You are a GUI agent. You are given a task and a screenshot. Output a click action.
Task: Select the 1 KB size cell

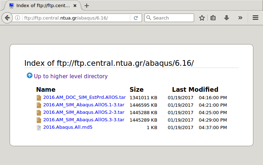(x=152, y=128)
